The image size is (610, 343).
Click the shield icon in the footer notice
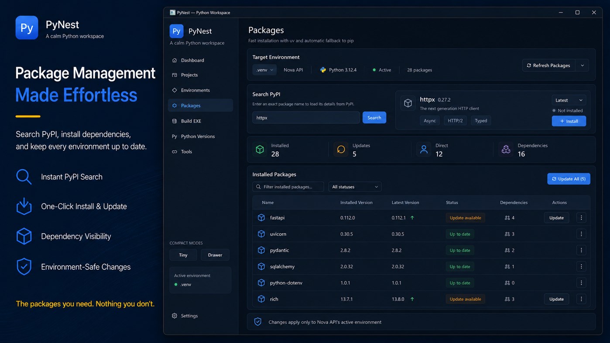tap(258, 322)
